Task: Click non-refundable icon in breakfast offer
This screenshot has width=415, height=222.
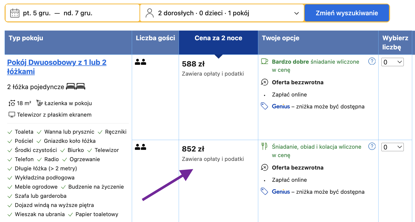Action: click(x=265, y=82)
